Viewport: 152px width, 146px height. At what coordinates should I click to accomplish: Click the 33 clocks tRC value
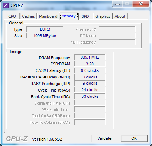pos(90,96)
